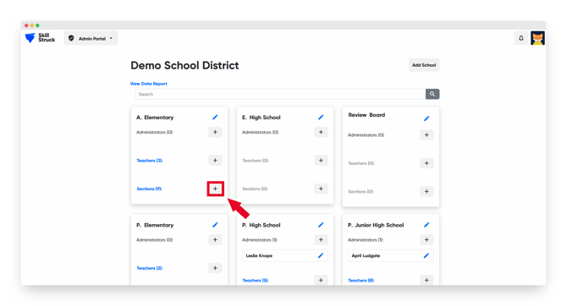Click the April Ludgate name

pos(366,255)
